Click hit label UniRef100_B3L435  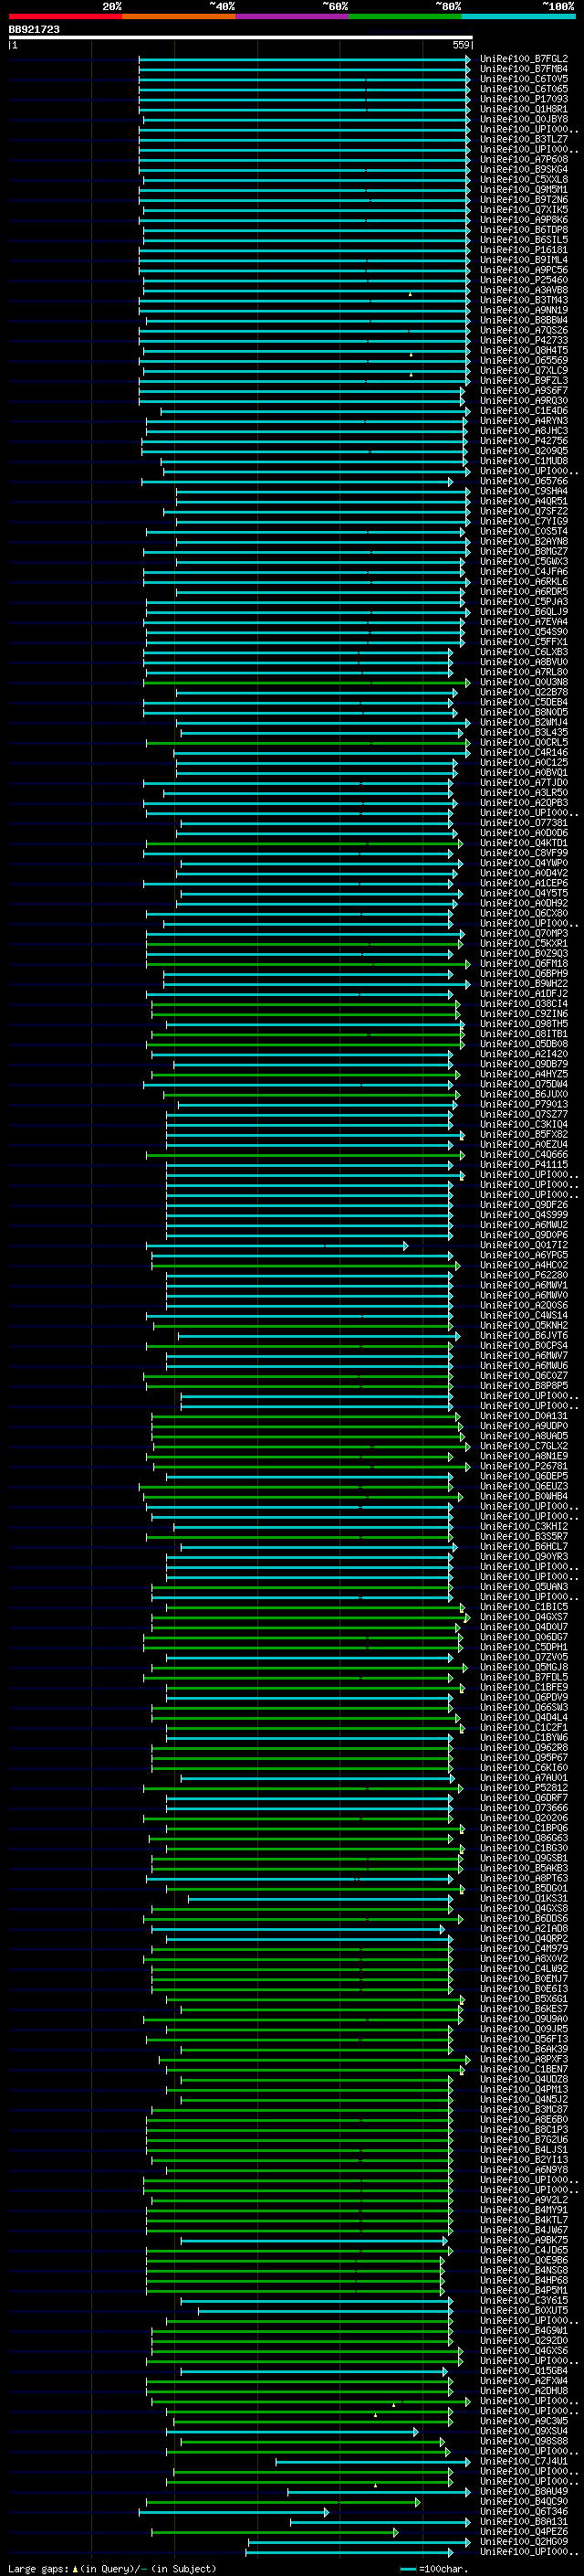[x=524, y=732]
